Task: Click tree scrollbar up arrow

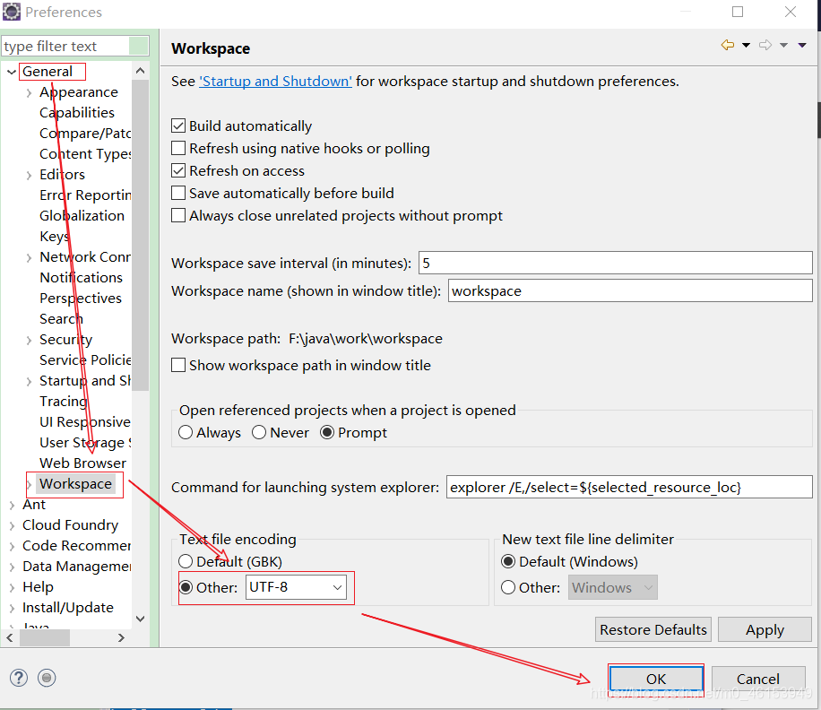Action: (x=140, y=71)
